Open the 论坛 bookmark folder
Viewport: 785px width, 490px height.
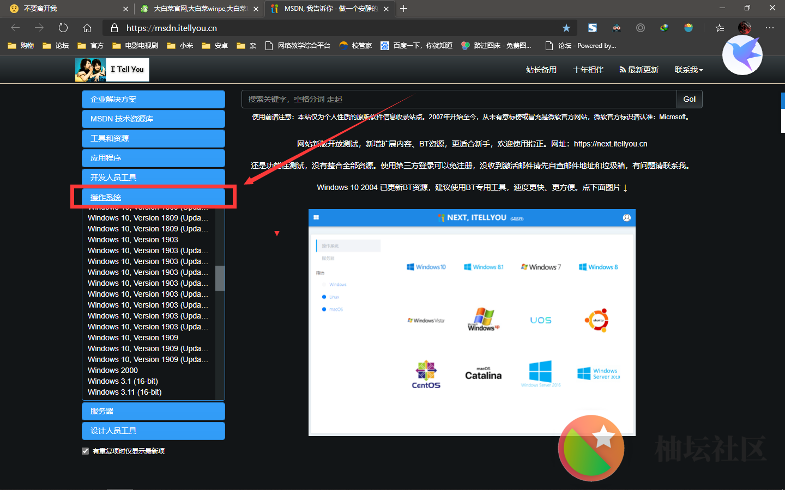pos(56,46)
